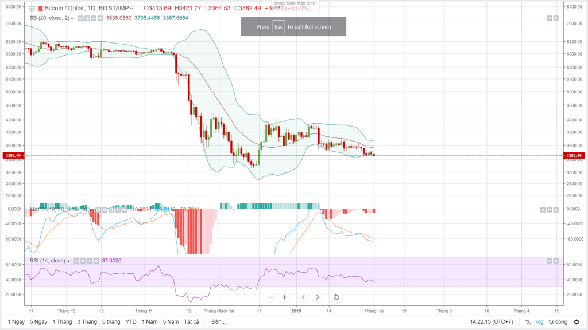Hide the BB indicator using eye icon
The image size is (588, 330).
pos(81,18)
